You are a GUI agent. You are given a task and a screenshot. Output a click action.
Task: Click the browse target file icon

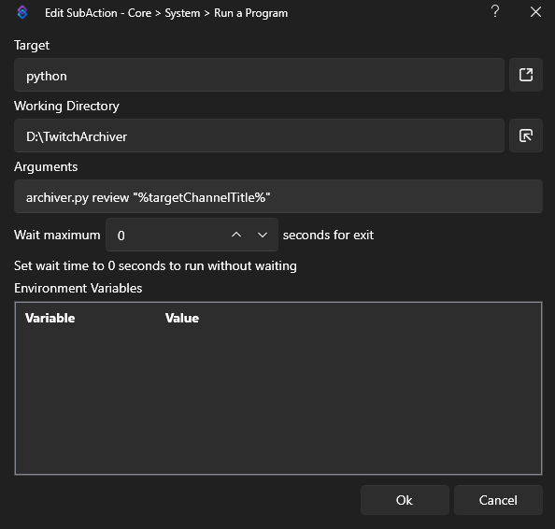(526, 75)
